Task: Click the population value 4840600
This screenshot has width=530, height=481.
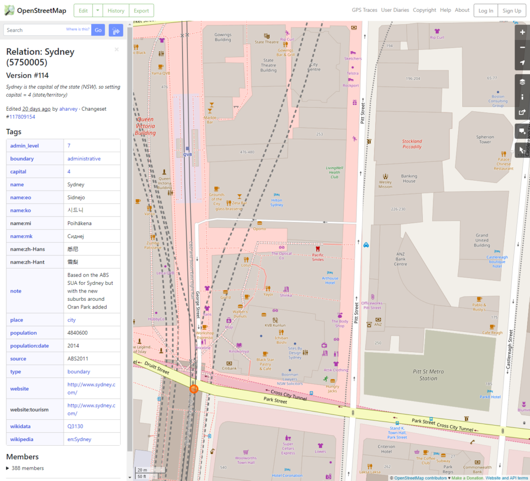Action: point(78,332)
